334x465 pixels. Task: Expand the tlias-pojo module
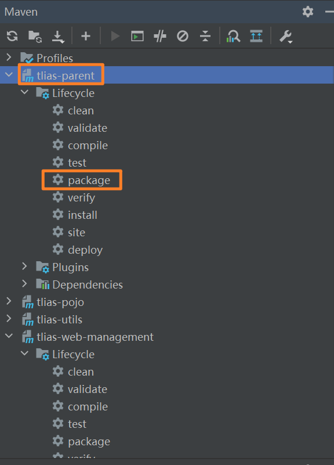(9, 302)
